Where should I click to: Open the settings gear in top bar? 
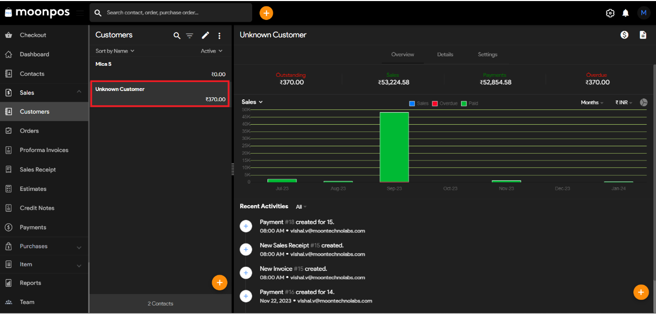pyautogui.click(x=610, y=13)
